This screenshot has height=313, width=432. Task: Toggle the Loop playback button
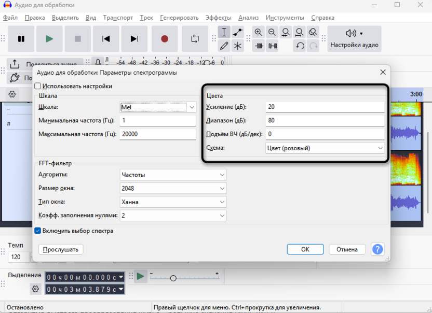(x=195, y=39)
